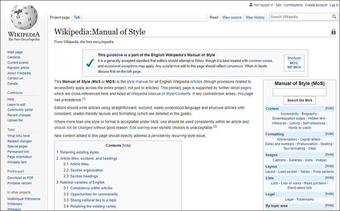Screen dimensions: 340x211
Task: Open Wikipedia:Manual of Style/Contents link
Action: (161, 94)
